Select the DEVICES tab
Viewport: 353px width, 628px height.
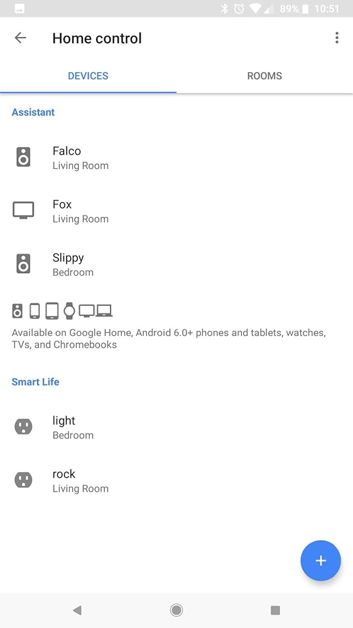click(x=88, y=76)
